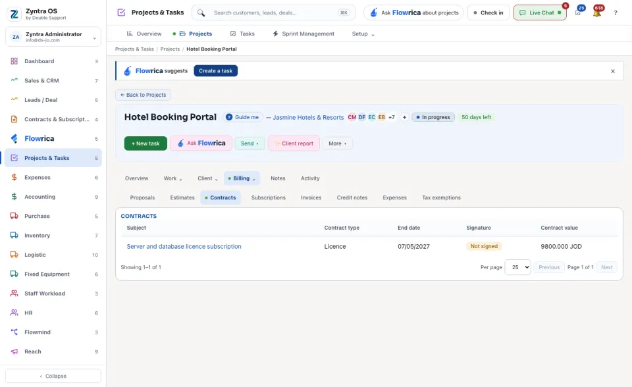This screenshot has width=632, height=387.
Task: Dismiss the Flowrica suggestion banner
Action: [613, 71]
